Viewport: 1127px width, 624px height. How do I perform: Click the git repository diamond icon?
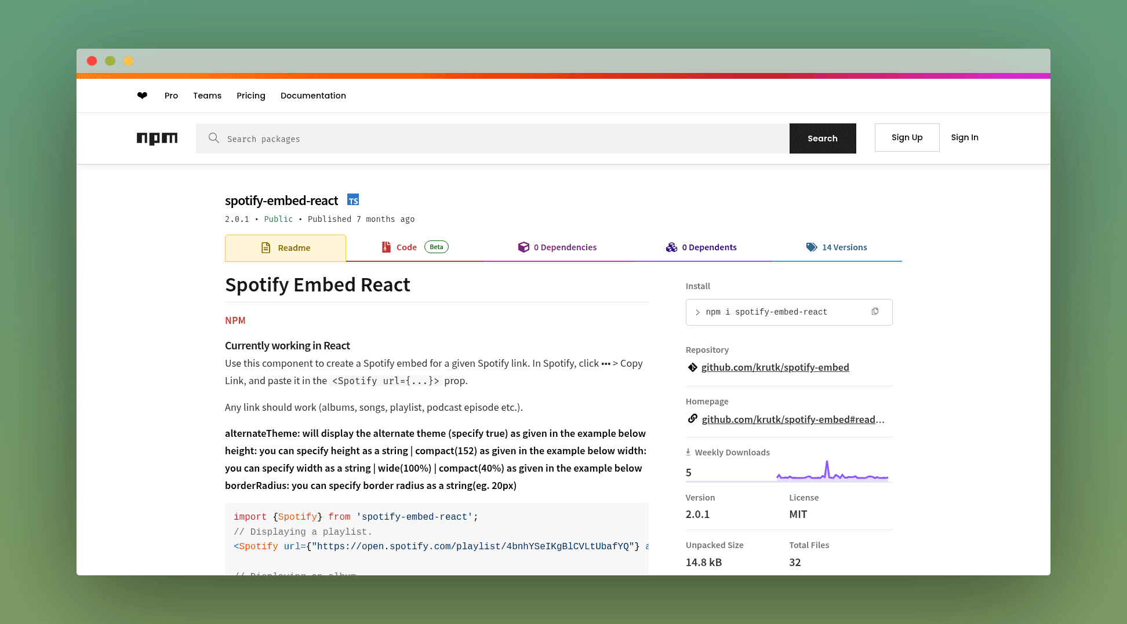[692, 367]
